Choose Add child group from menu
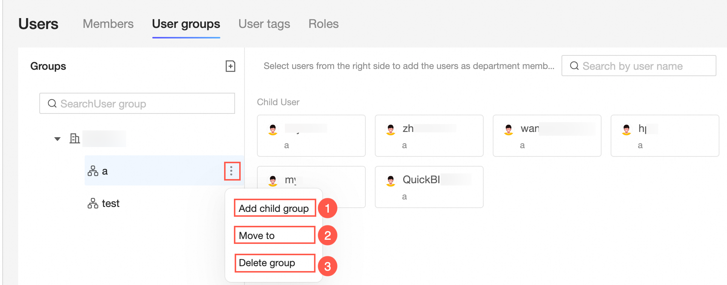Viewport: 727px width, 285px height. tap(274, 208)
